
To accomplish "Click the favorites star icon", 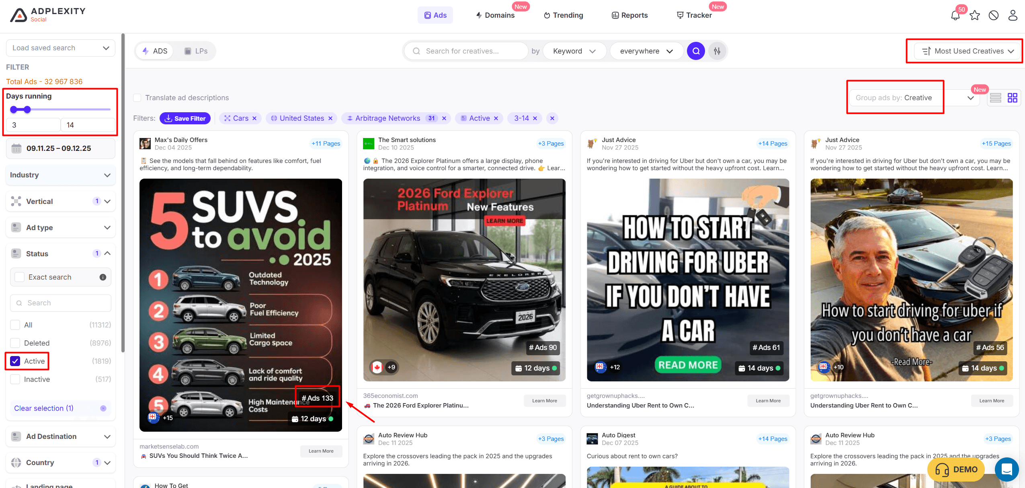I will (x=974, y=16).
